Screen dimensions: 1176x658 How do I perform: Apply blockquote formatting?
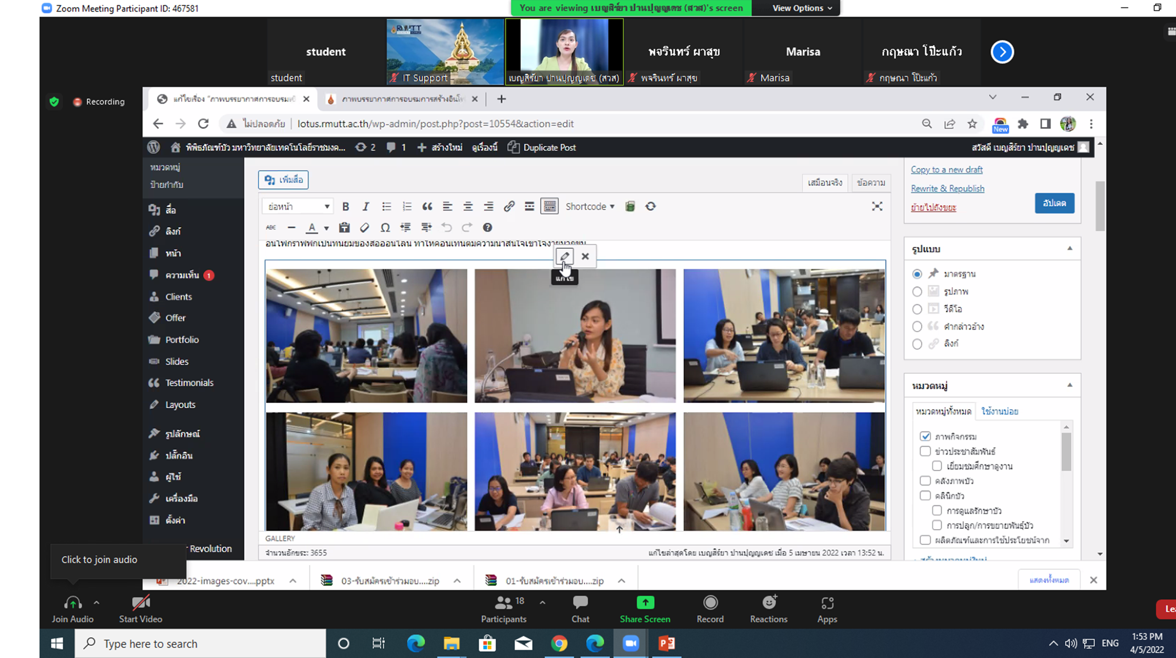(x=427, y=206)
